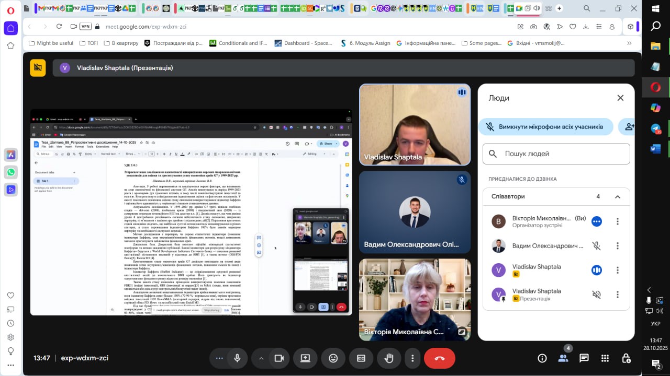The height and width of the screenshot is (376, 670).
Task: Open 'В квартиру' bookmarks folder
Action: tap(120, 43)
